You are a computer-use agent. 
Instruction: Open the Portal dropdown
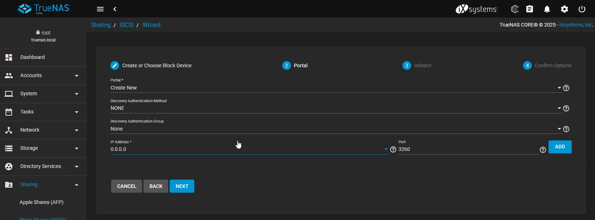[334, 88]
